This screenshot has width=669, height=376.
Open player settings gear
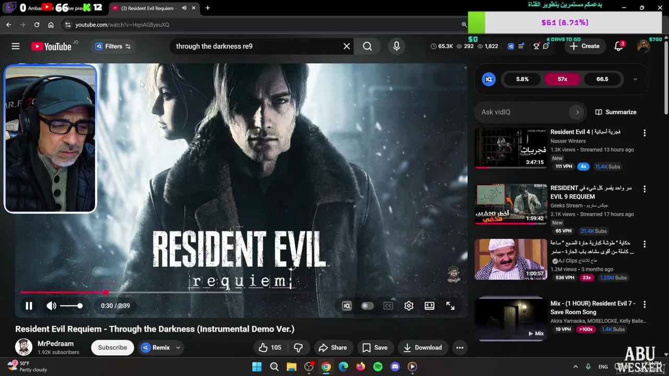[409, 306]
